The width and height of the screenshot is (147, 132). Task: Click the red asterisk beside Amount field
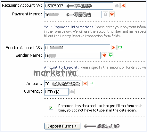[85, 84]
